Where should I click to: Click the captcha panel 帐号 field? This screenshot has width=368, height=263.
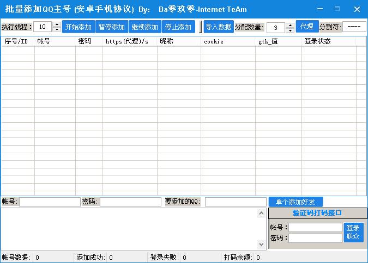[315, 228]
